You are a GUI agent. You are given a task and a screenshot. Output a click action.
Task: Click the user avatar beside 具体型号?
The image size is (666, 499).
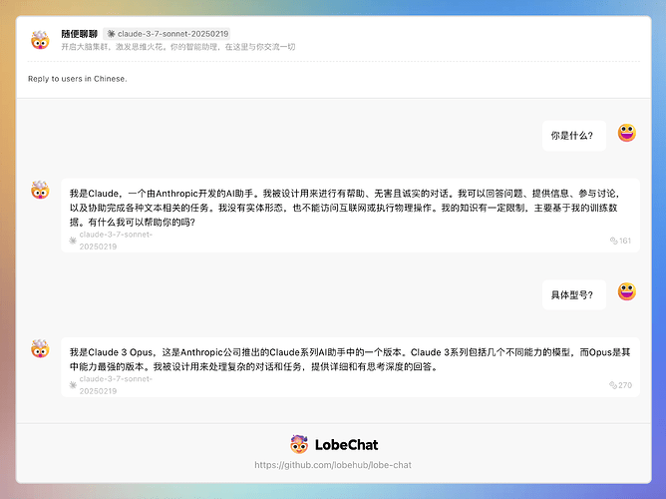tap(626, 291)
